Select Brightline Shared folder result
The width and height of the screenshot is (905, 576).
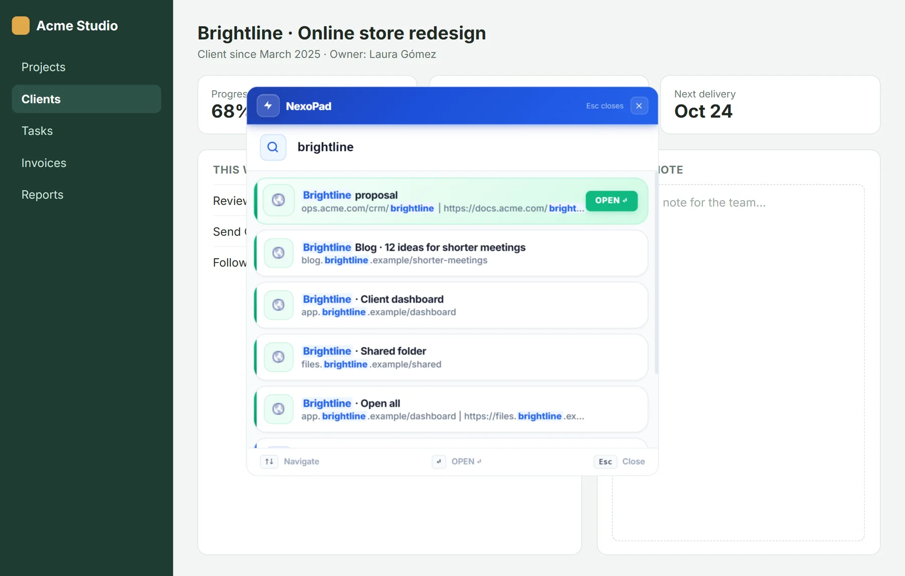(x=451, y=357)
